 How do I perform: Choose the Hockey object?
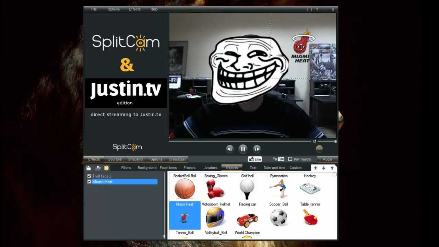310,186
